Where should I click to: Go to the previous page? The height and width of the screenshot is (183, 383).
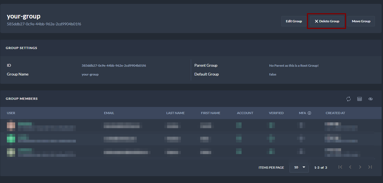(x=350, y=167)
